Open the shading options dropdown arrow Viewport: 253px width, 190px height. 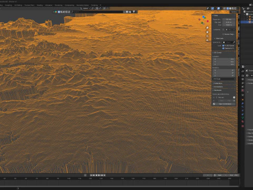[238, 8]
